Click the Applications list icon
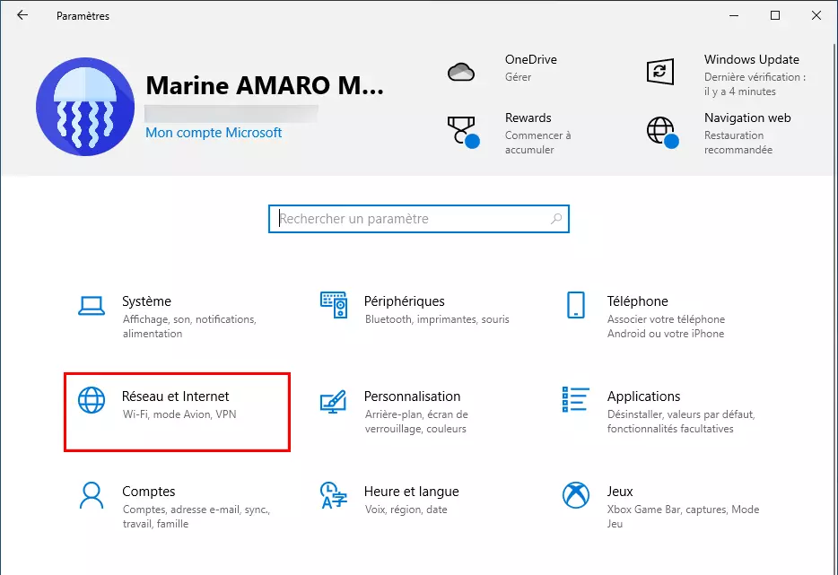This screenshot has height=575, width=838. (x=576, y=399)
